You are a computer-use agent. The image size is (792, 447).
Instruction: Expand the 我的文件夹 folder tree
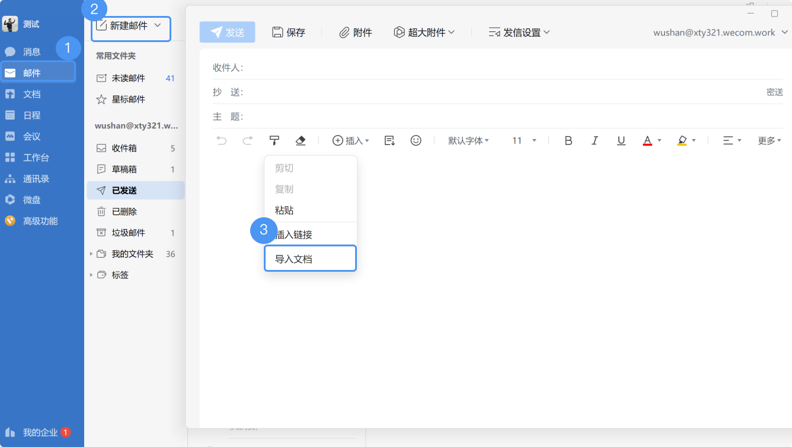[91, 254]
